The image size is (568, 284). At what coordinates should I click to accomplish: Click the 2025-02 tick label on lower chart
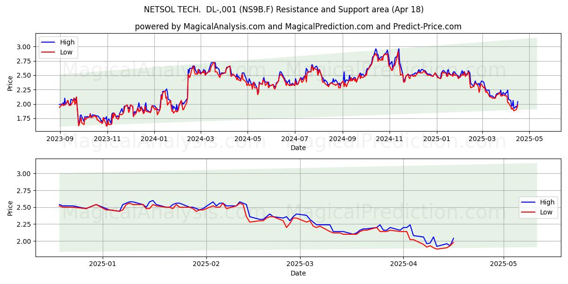[207, 264]
